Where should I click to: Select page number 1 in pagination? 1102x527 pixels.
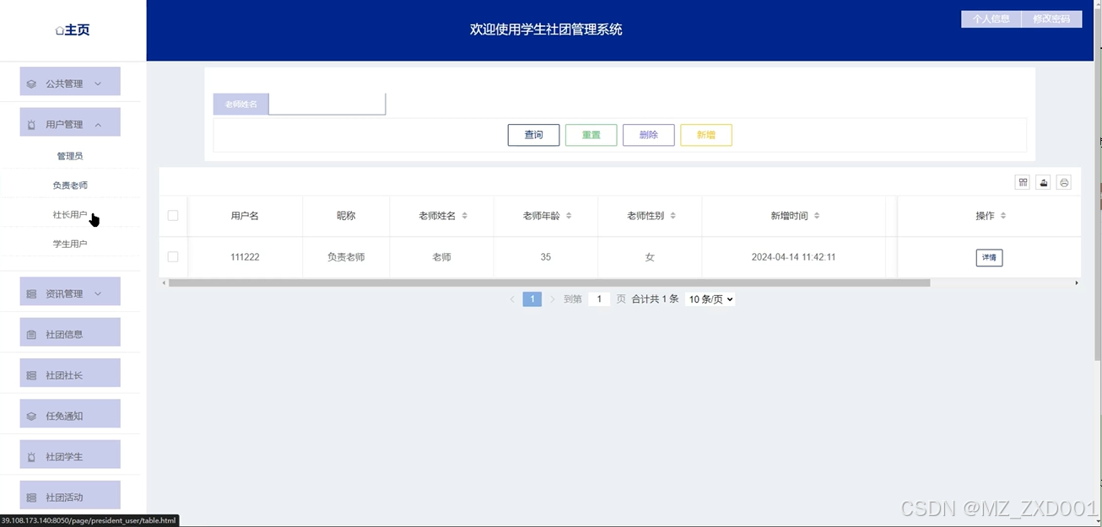pos(532,299)
